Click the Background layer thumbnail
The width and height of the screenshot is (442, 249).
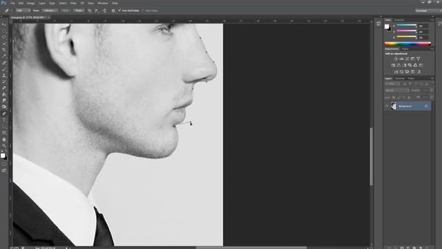pyautogui.click(x=394, y=106)
